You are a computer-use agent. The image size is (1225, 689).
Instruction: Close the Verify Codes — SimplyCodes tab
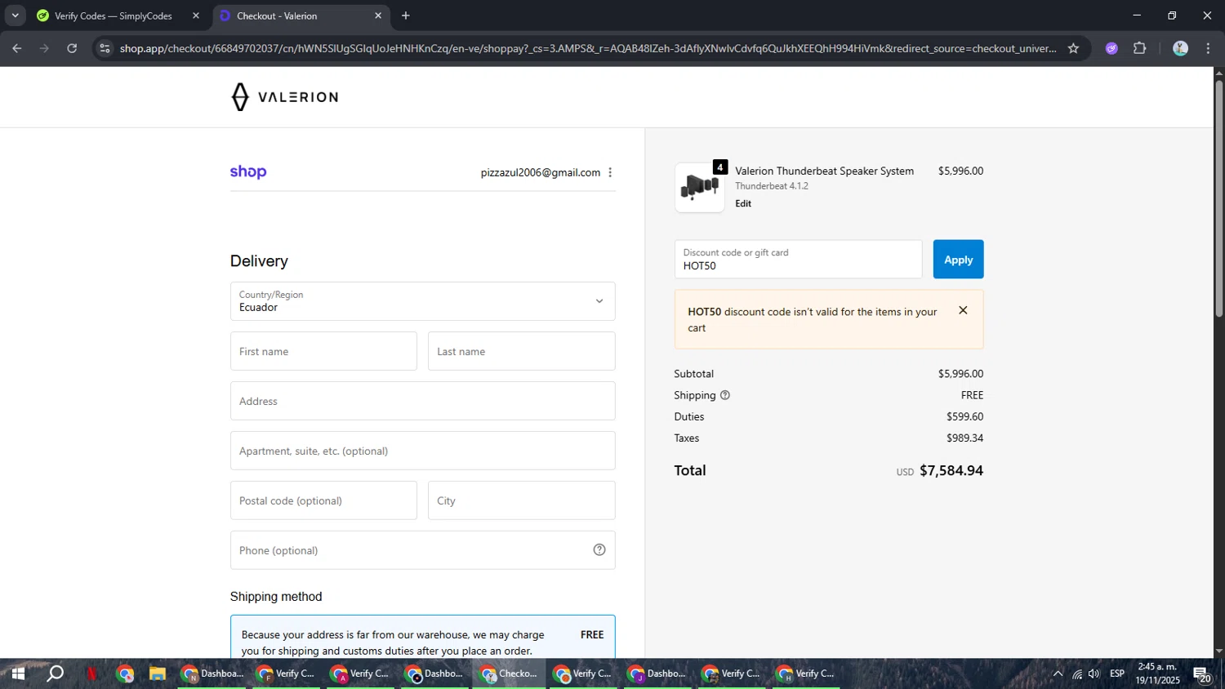point(196,16)
